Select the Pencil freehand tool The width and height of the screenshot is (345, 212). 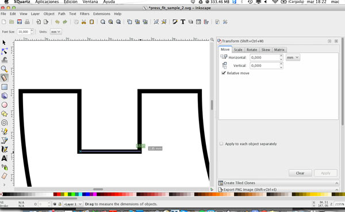point(5,131)
